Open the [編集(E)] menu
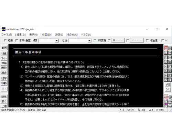172x138 pixels. coord(21,35)
